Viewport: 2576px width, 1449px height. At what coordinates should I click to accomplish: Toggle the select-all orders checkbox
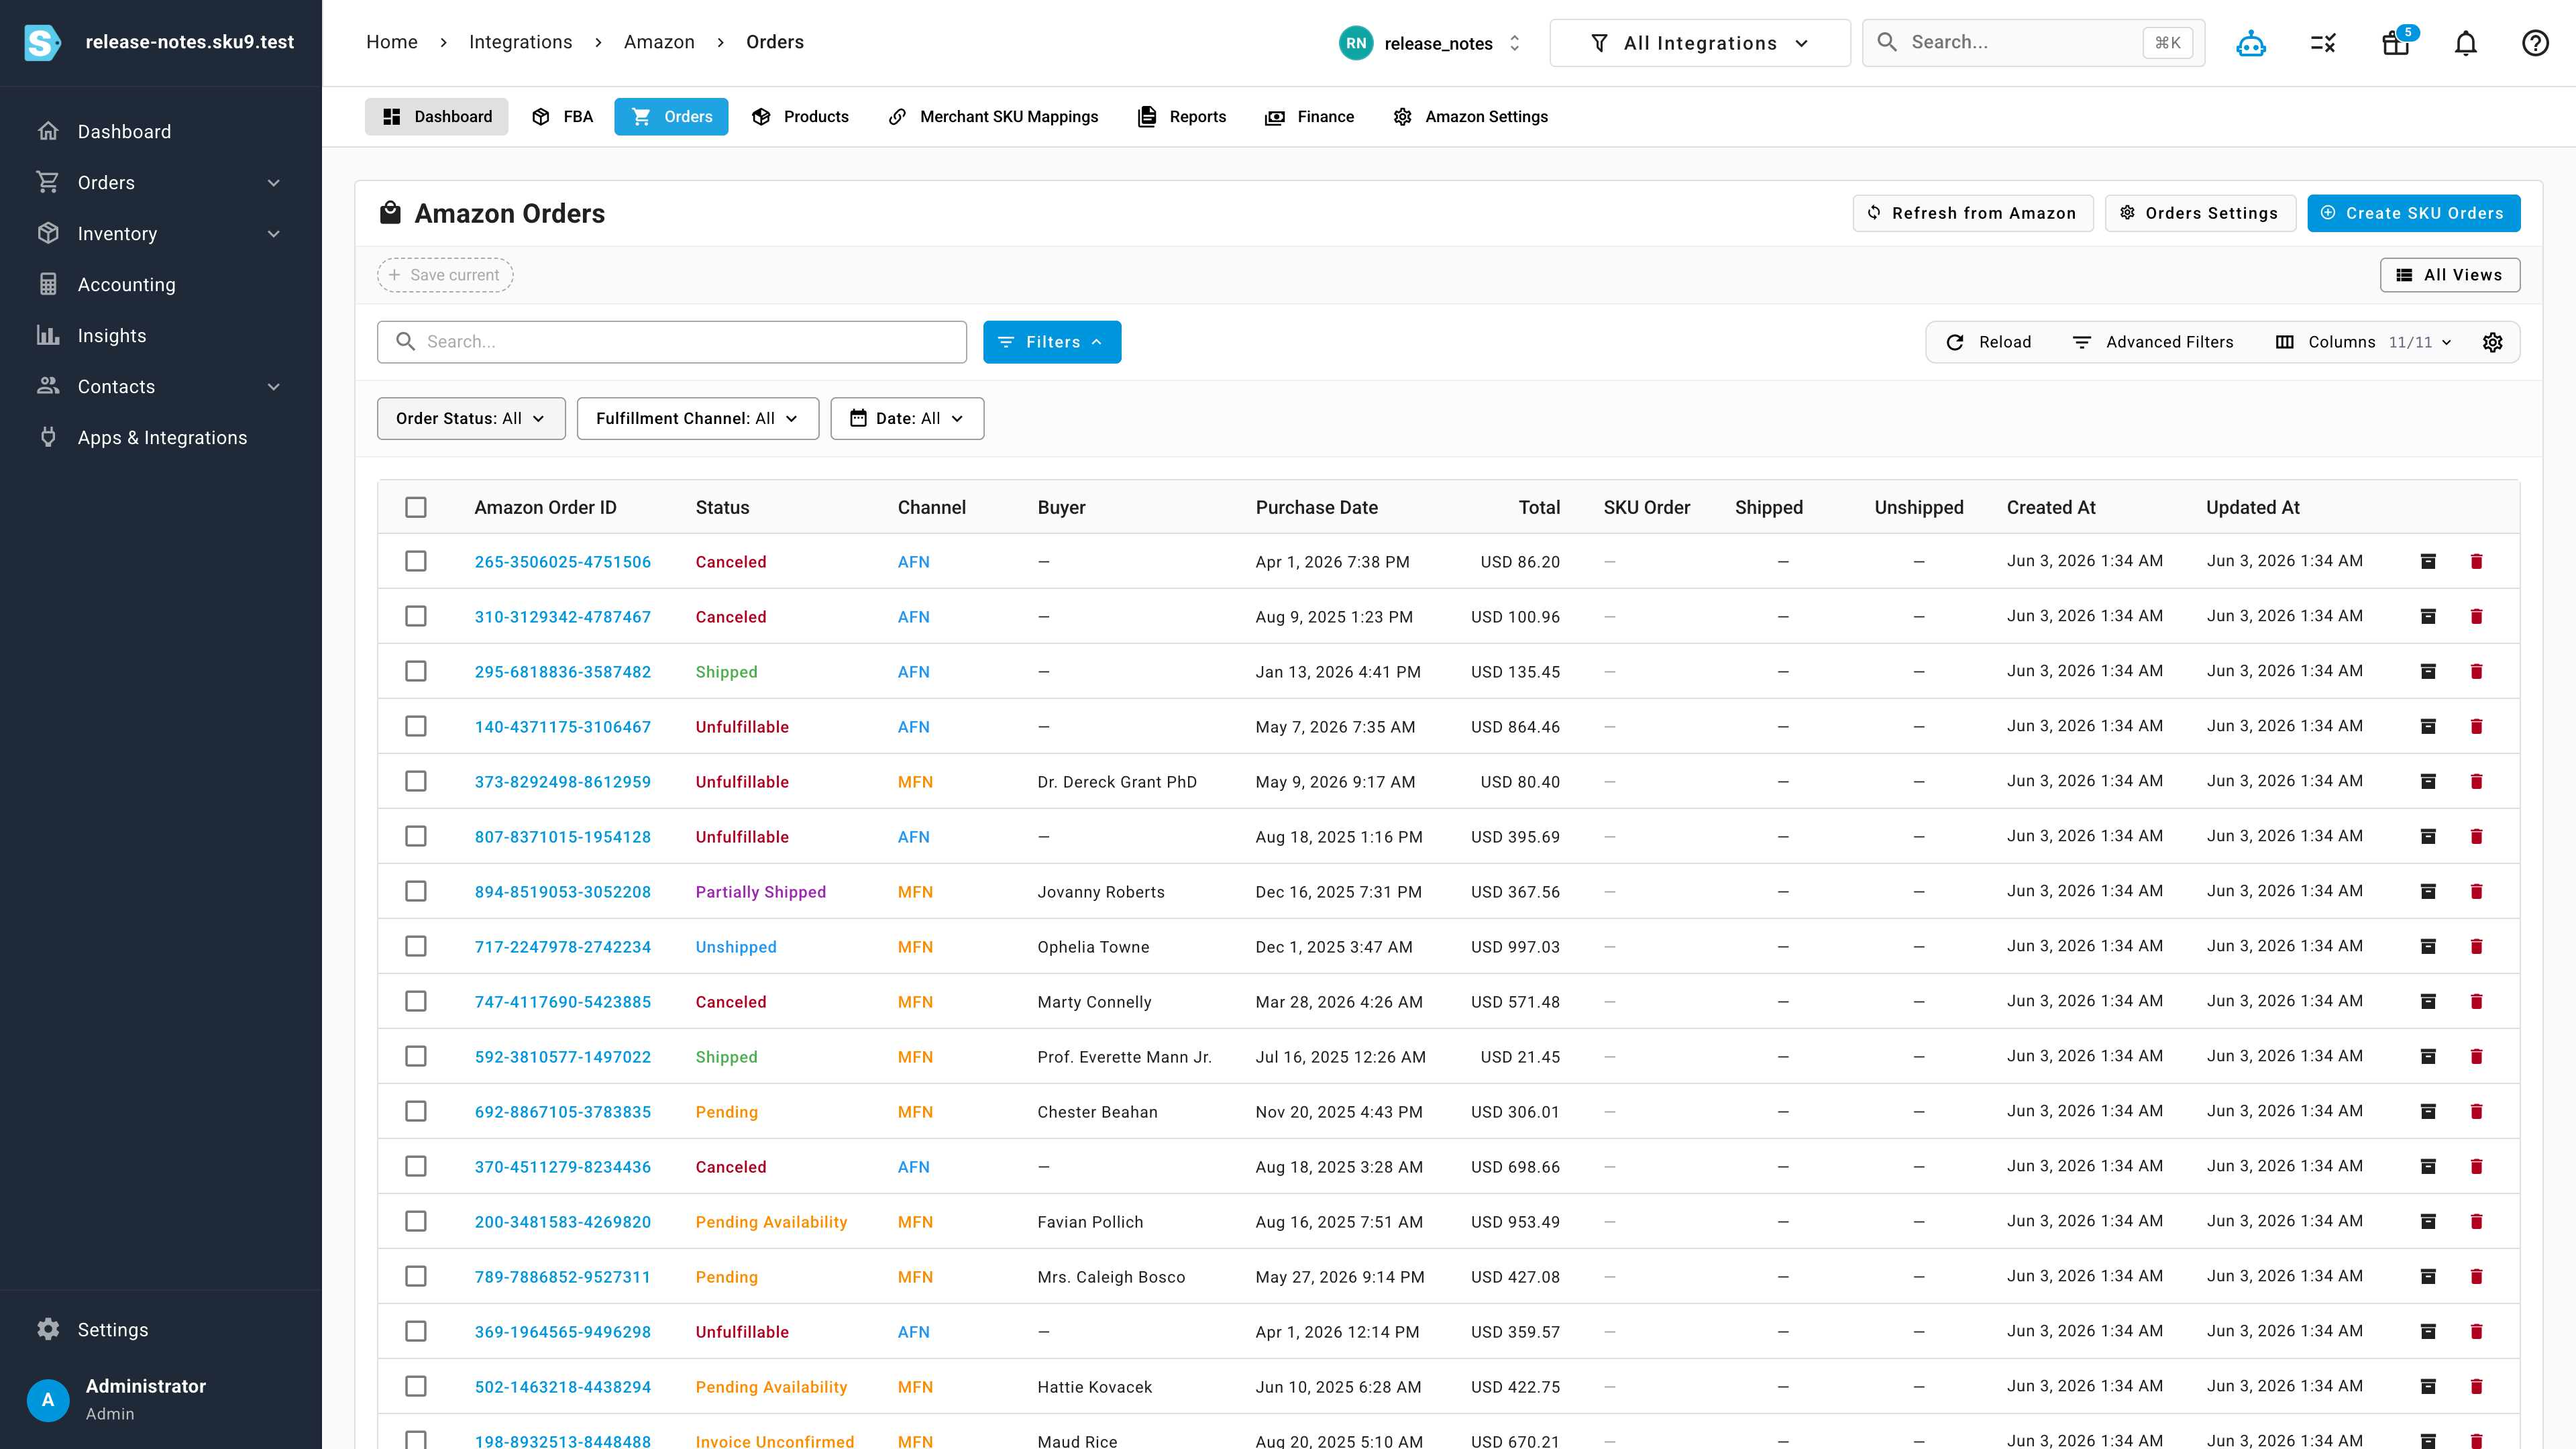416,507
